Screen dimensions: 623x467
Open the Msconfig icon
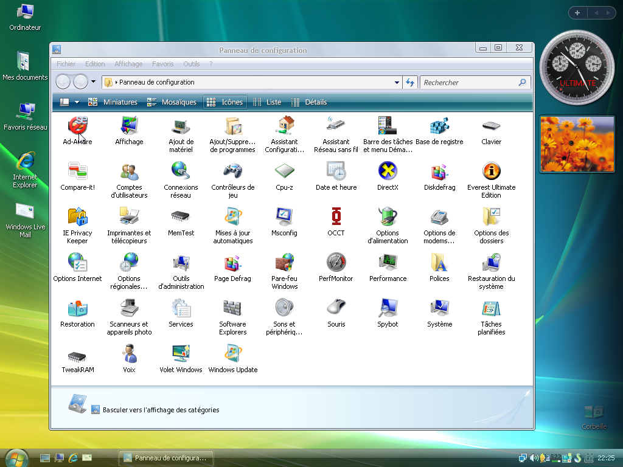(x=285, y=217)
